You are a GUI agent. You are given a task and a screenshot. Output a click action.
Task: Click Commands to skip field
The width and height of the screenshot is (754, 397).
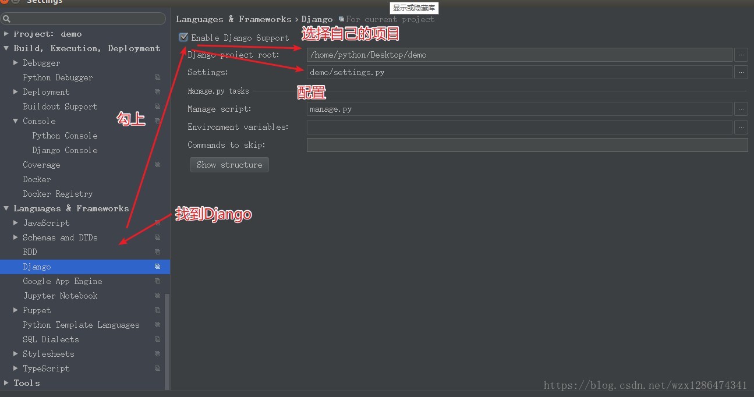tap(527, 145)
